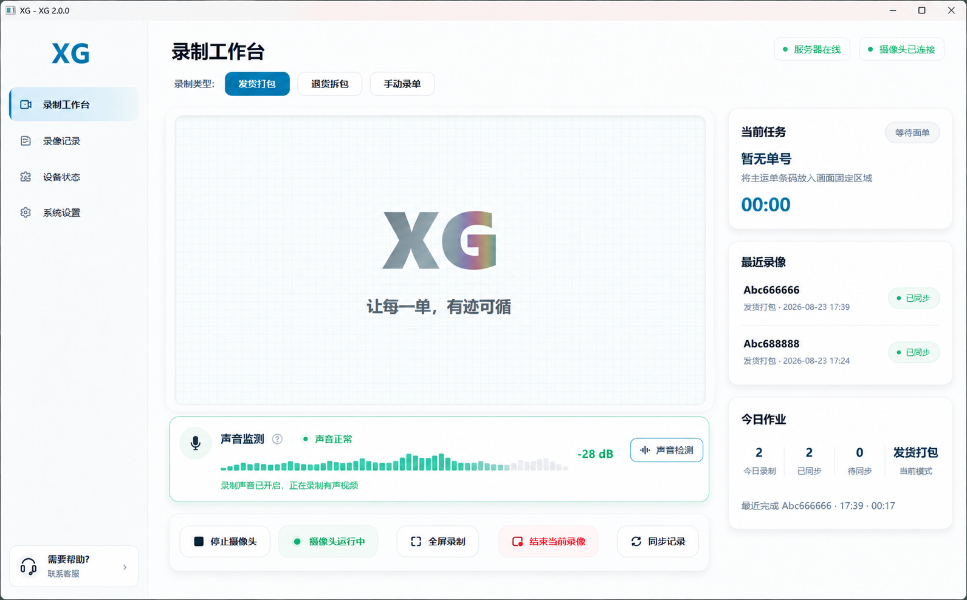Click the 已同步 badge for Abc666666
This screenshot has width=967, height=600.
pyautogui.click(x=914, y=298)
